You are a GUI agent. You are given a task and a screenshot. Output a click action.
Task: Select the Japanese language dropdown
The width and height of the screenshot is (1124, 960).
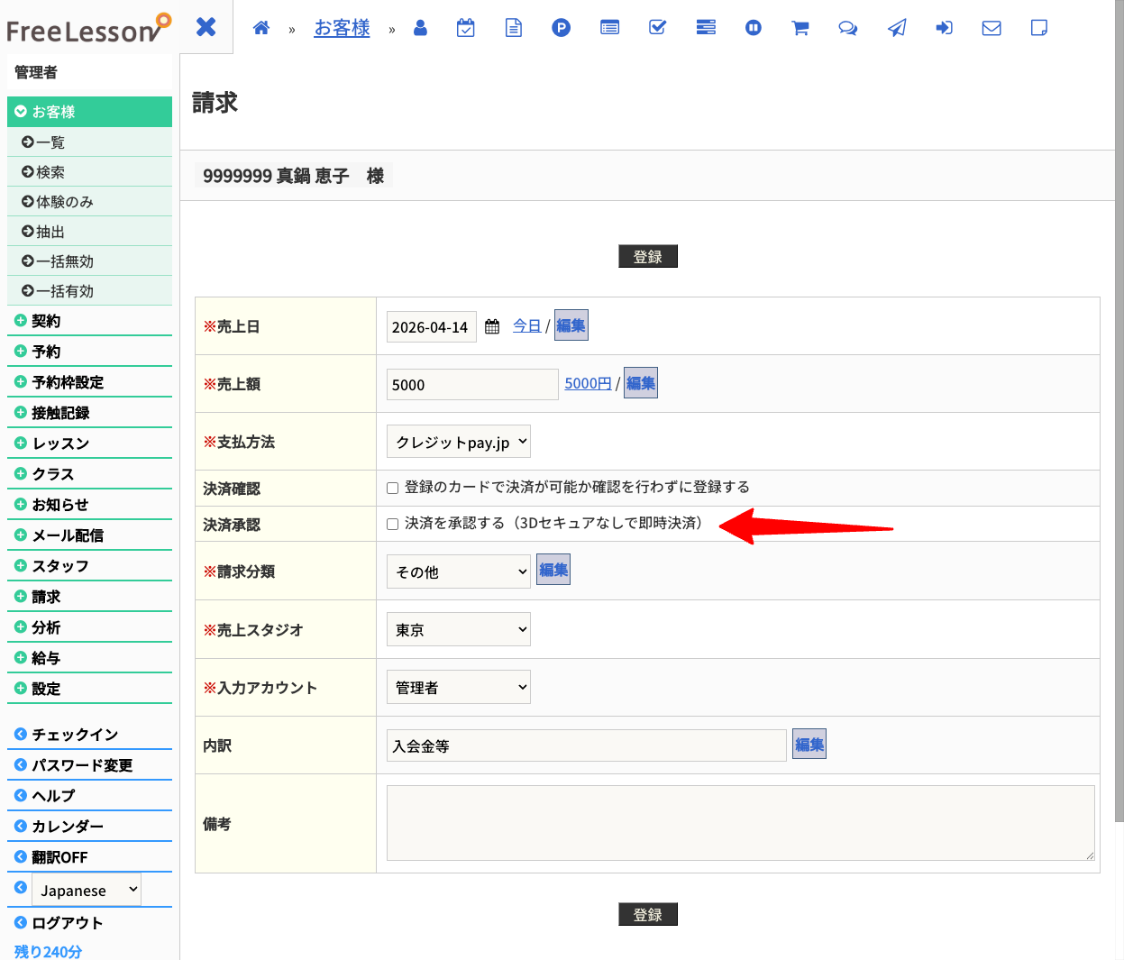pos(87,890)
